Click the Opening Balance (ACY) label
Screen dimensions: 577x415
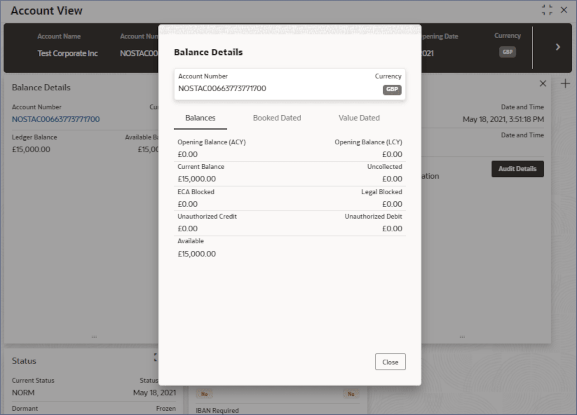[211, 142]
